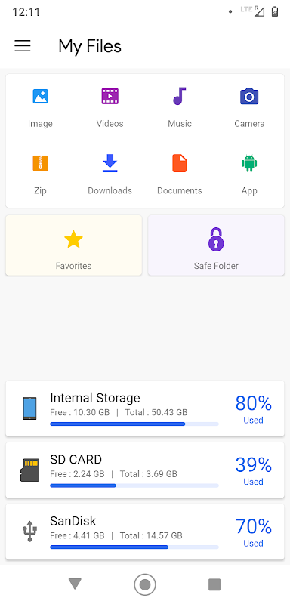
Task: Open Internal Storage
Action: coord(145,408)
